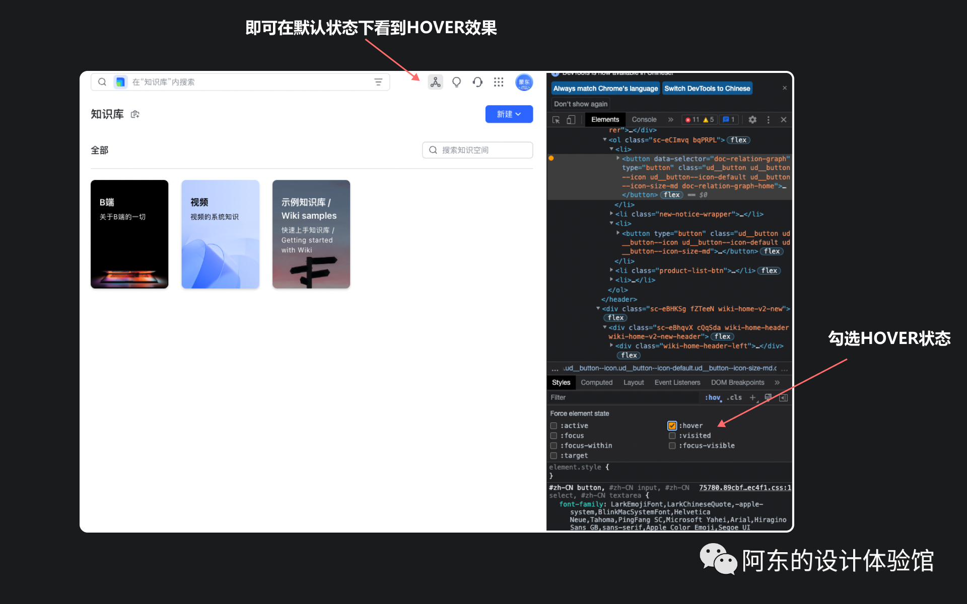Switch to the Console tab
Image resolution: width=967 pixels, height=604 pixels.
(x=644, y=120)
